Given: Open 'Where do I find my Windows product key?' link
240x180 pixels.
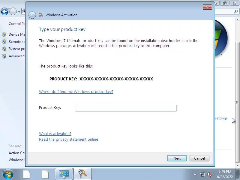Looking at the screenshot, I should point(76,91).
